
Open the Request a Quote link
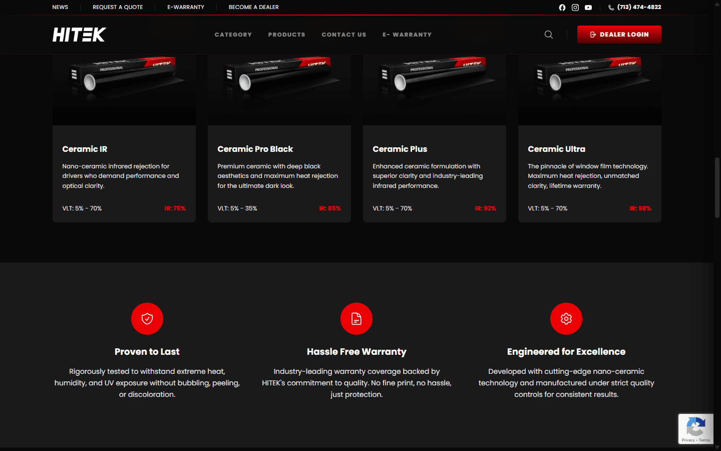click(118, 7)
